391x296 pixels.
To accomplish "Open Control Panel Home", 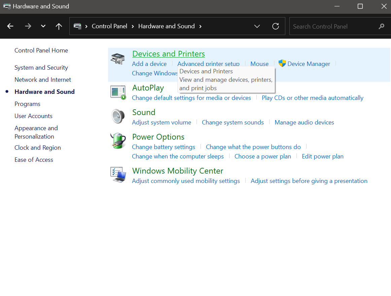I will coord(41,50).
